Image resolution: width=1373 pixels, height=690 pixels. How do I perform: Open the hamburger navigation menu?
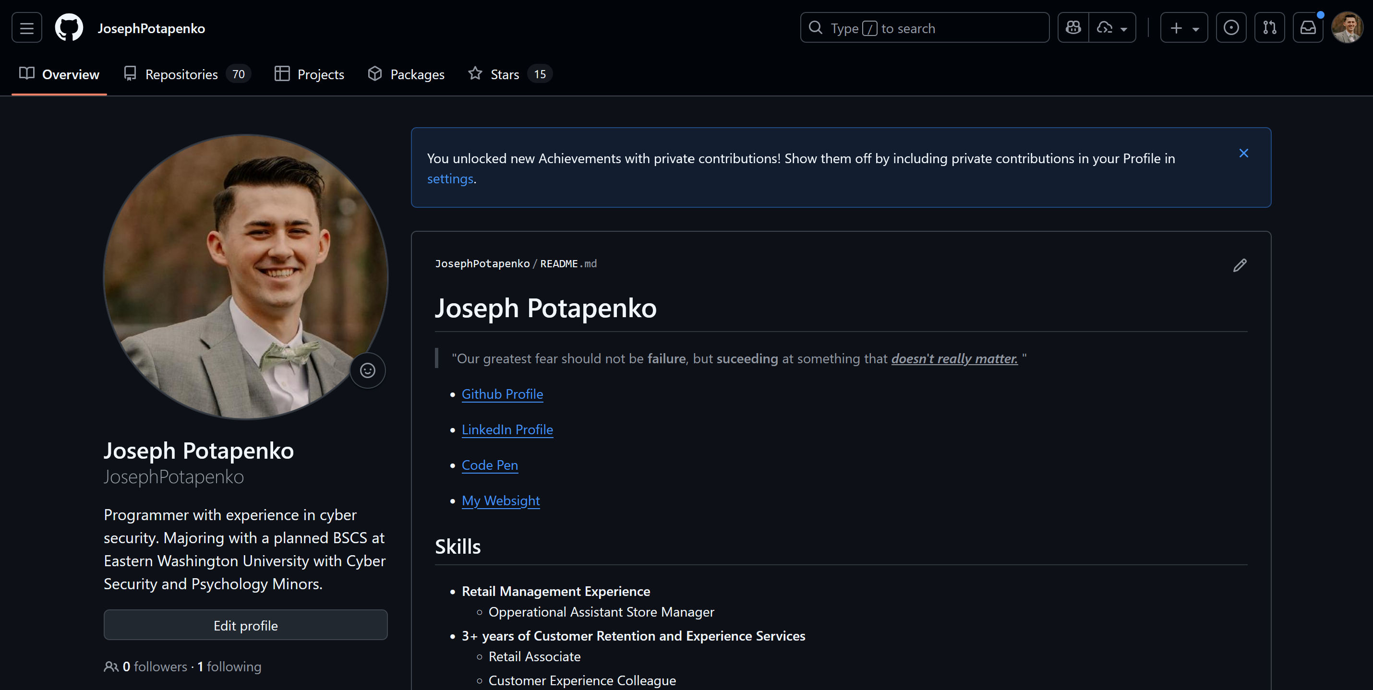coord(27,28)
